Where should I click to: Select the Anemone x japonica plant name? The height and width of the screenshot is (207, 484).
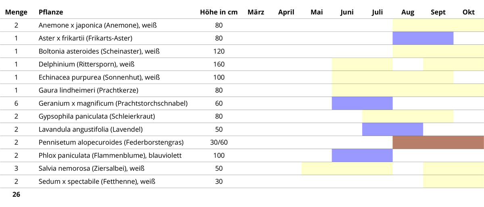[98, 25]
